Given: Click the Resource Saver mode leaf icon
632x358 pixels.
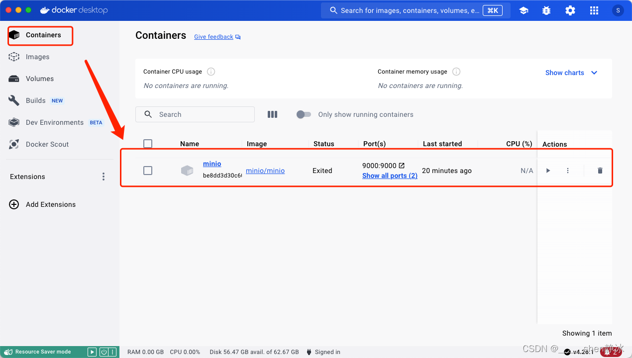Looking at the screenshot, I should tap(8, 352).
